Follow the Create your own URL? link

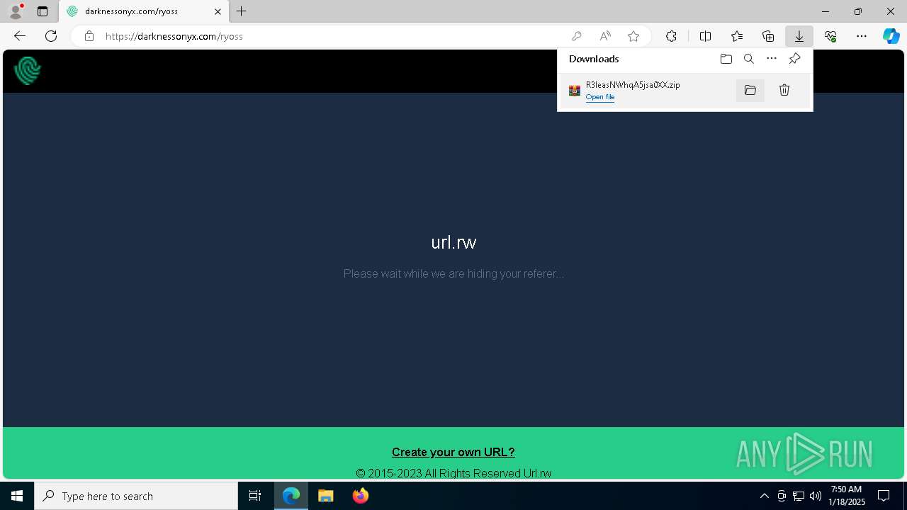click(x=453, y=452)
